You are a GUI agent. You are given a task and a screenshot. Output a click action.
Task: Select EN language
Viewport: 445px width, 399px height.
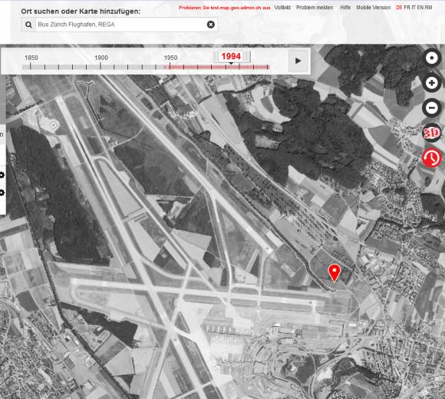pos(420,8)
